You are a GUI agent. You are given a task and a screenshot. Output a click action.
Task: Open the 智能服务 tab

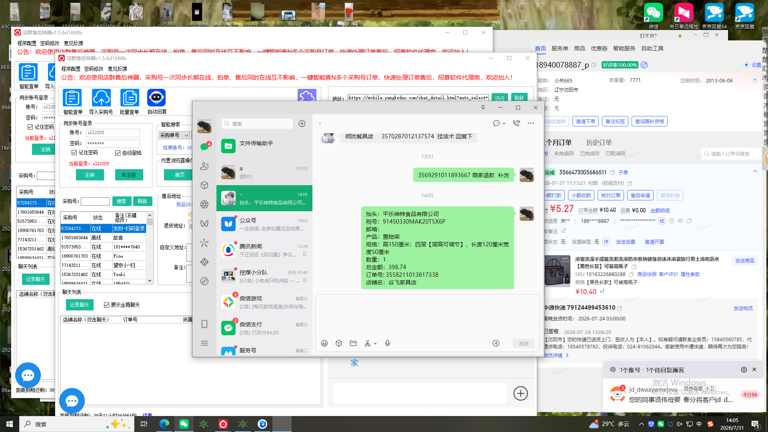point(624,48)
